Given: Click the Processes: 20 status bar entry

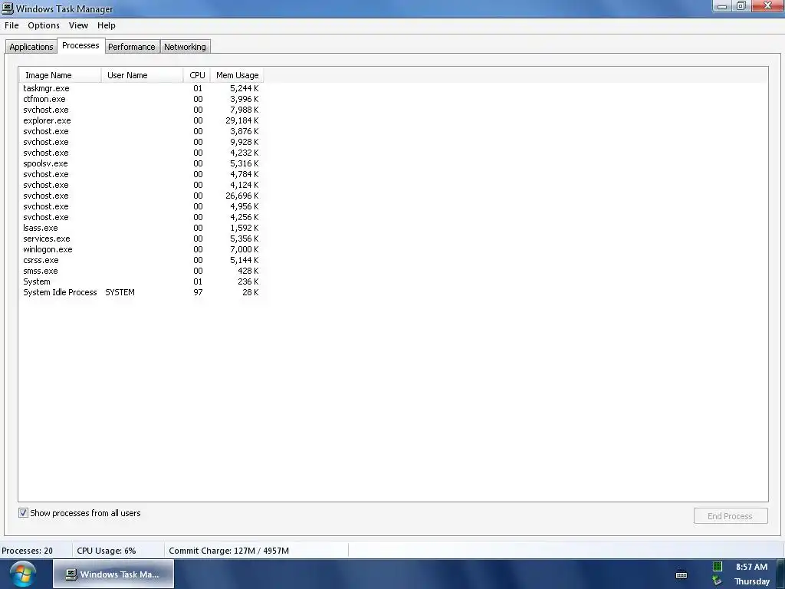Looking at the screenshot, I should (27, 551).
